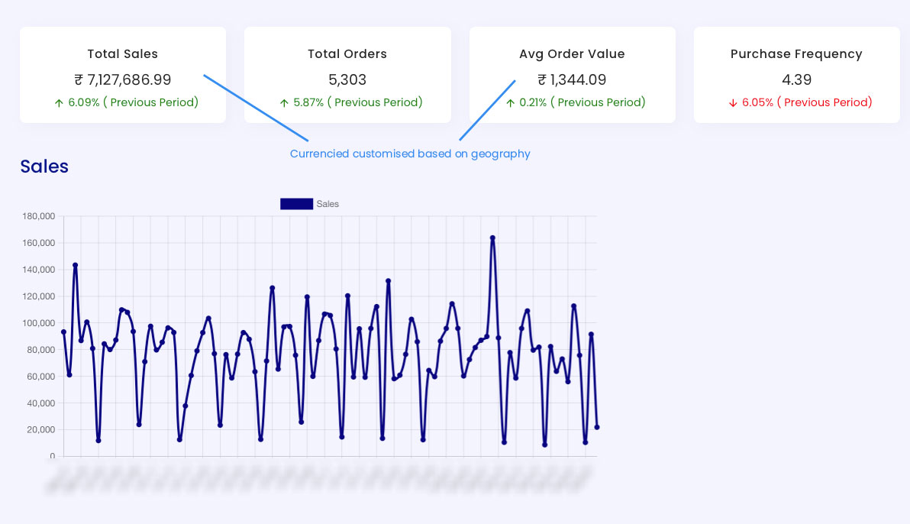Click the last data point of Sales line
Viewport: 910px width, 524px height.
coord(597,427)
